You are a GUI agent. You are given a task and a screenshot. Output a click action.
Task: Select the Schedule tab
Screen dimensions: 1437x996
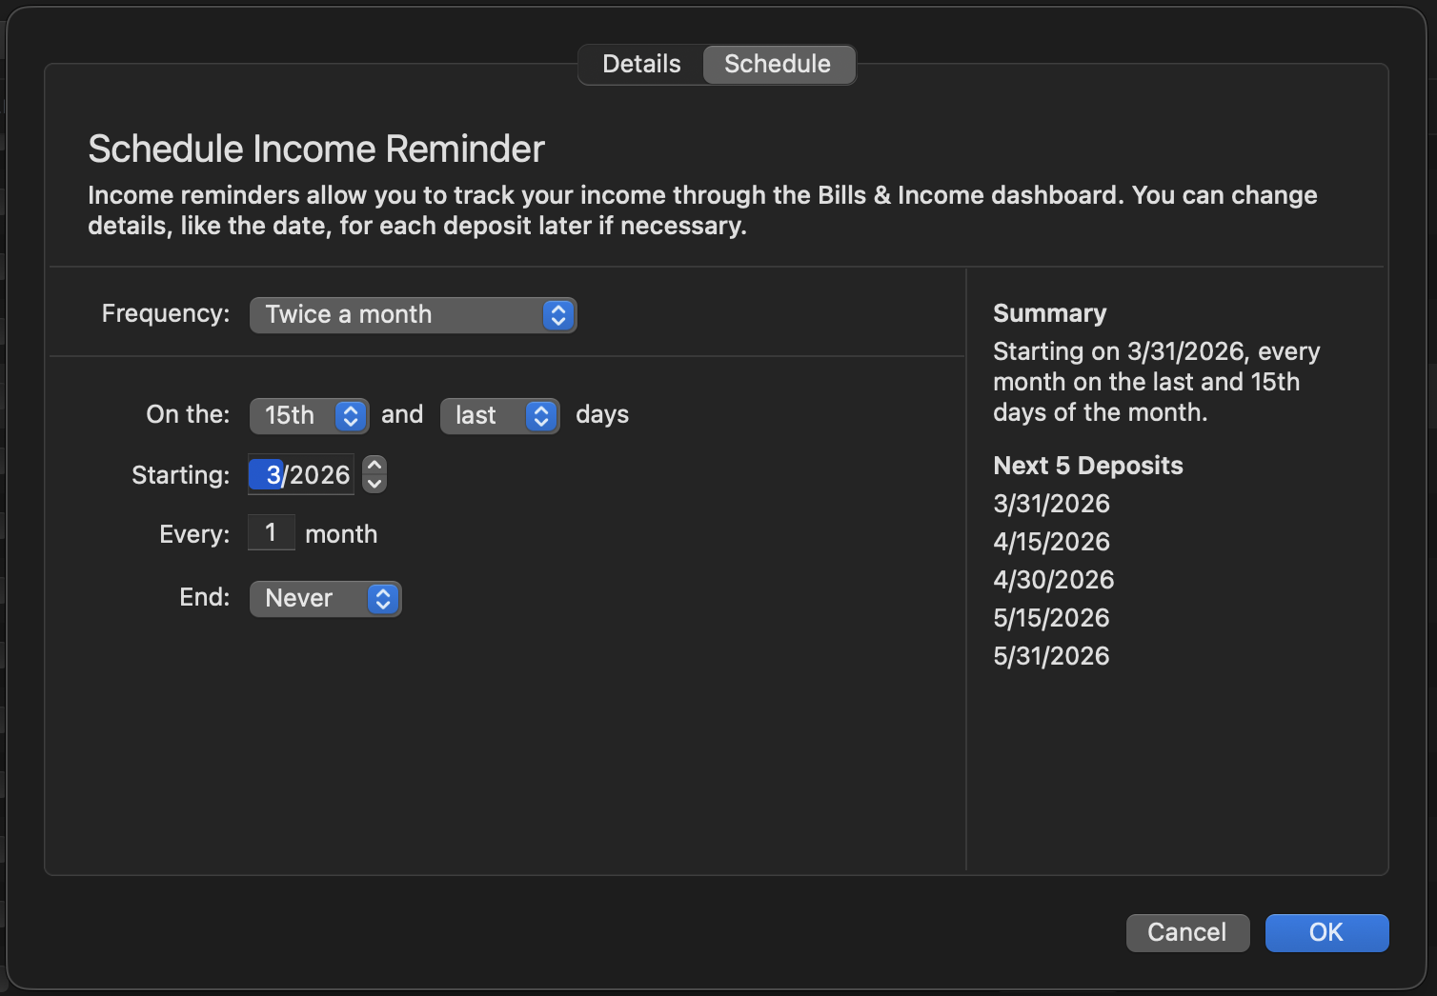tap(778, 64)
